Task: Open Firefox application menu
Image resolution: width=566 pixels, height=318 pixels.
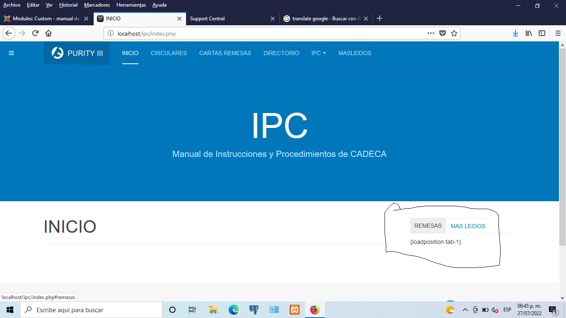Action: click(x=558, y=33)
